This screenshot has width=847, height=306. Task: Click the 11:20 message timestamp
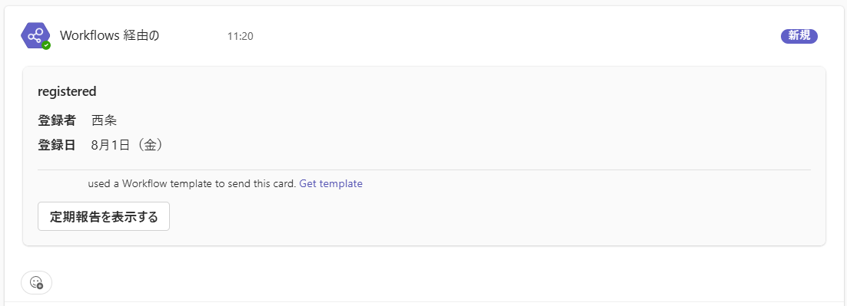pos(240,37)
